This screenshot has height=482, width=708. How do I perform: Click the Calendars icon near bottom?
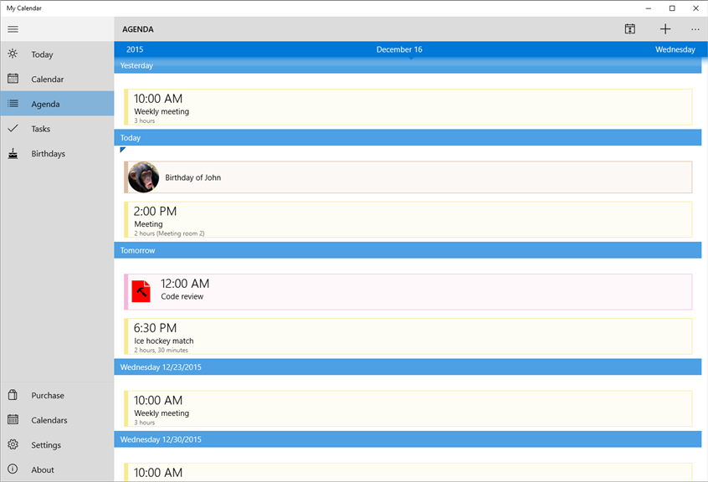pyautogui.click(x=13, y=420)
